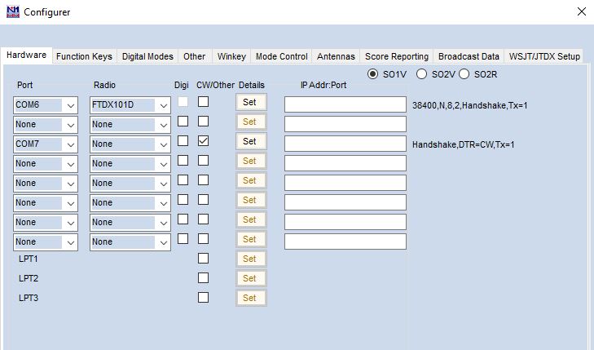Toggle the Digi checkbox in second row
Screen dimensions: 594x350
pyautogui.click(x=183, y=121)
